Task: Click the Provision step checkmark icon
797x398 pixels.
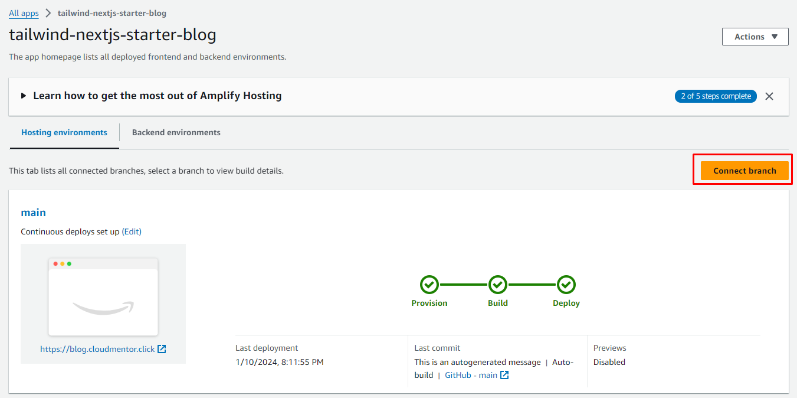Action: click(x=429, y=285)
